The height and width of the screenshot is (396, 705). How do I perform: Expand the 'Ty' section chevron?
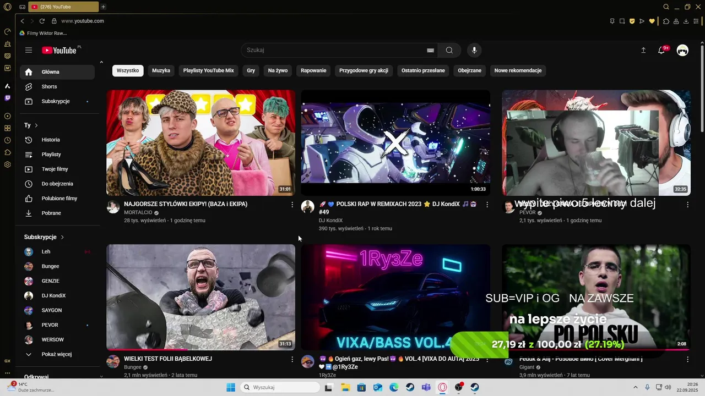(36, 125)
